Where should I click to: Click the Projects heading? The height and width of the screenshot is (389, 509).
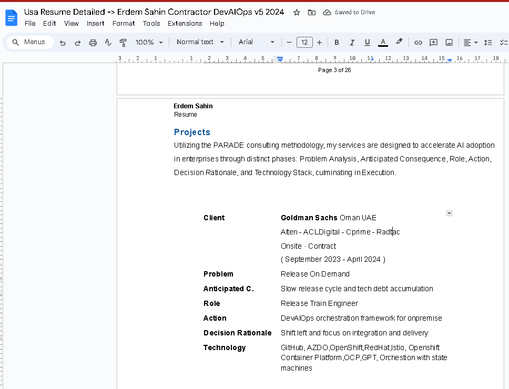[192, 132]
